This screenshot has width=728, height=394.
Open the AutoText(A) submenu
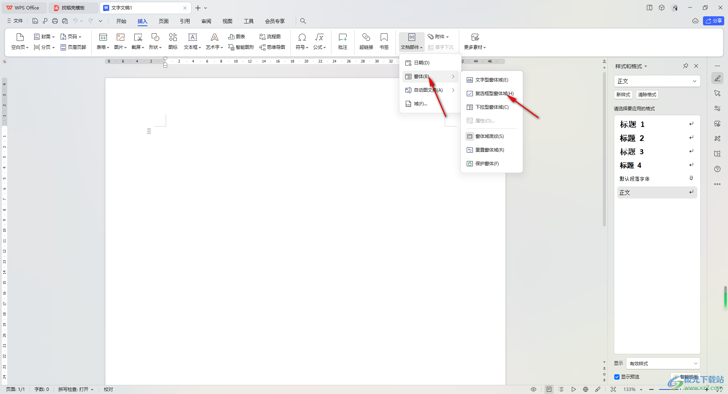430,90
